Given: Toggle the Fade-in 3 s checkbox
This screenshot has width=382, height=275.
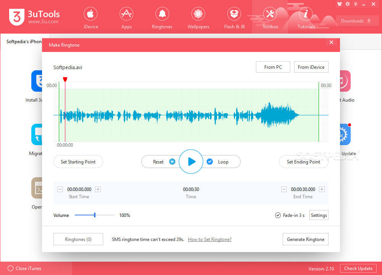Looking at the screenshot, I should pos(278,215).
